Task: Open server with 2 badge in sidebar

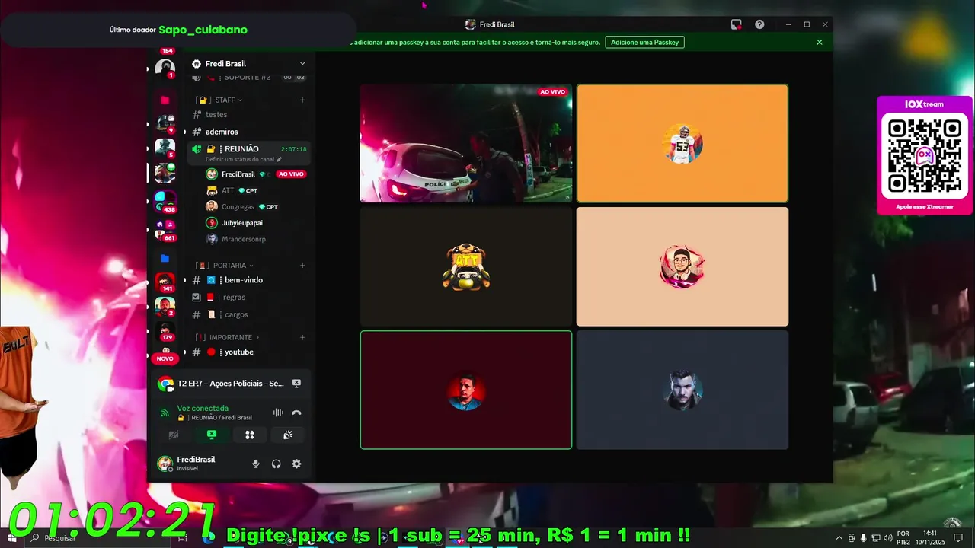Action: (165, 306)
